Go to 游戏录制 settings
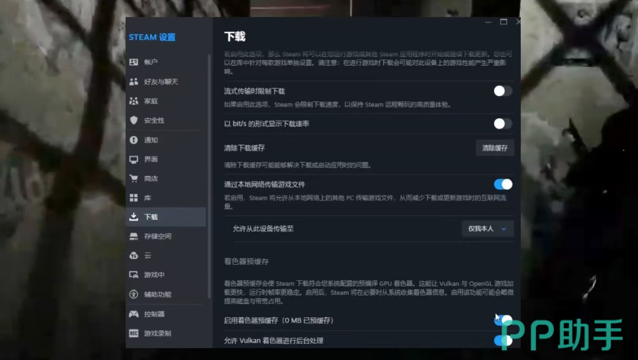Screen dimensions: 638x360 coord(157,333)
